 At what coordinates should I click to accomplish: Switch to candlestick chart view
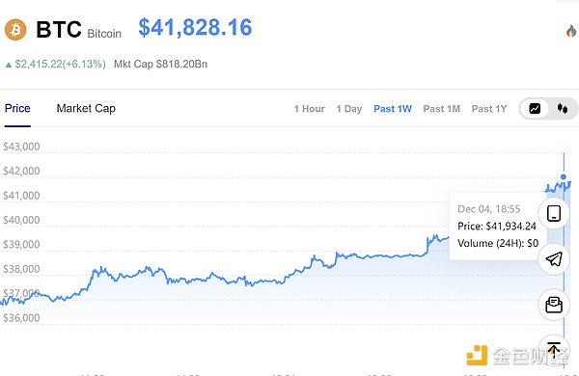tap(563, 109)
